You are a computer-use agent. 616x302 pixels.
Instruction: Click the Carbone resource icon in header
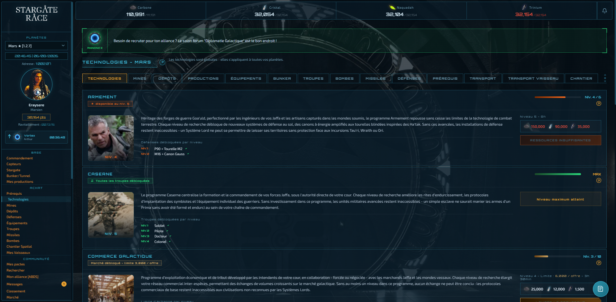point(133,7)
